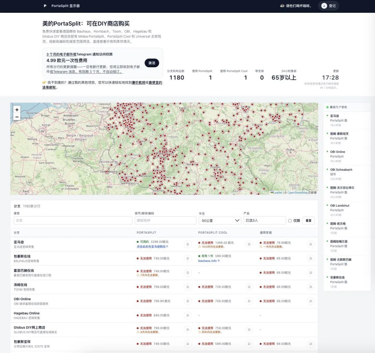Select 图姆·古默斯巴赫 entry in sidebar list
375x353 pixels.
point(347,264)
